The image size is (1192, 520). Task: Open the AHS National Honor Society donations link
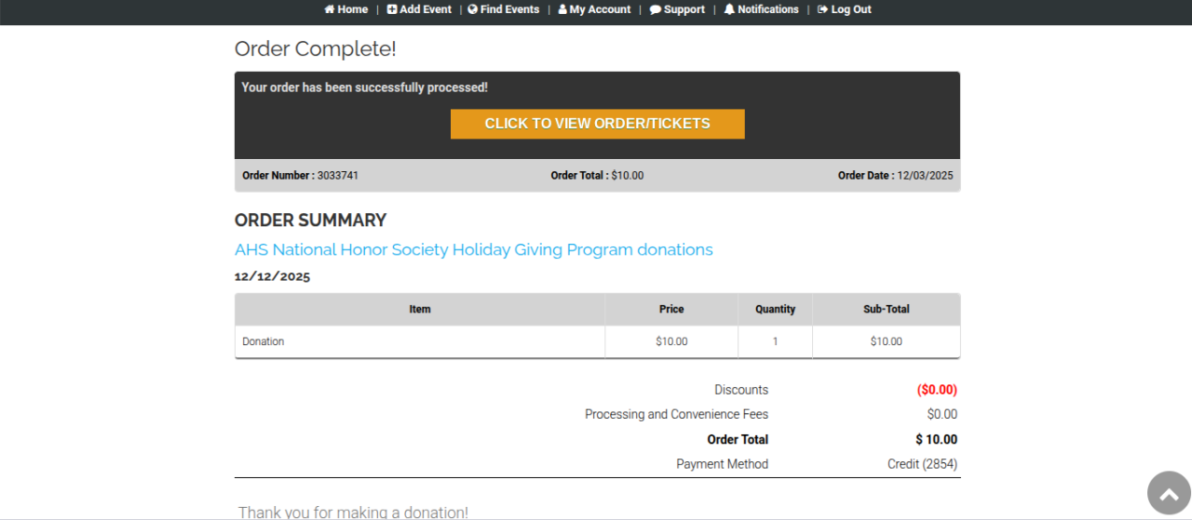point(473,249)
